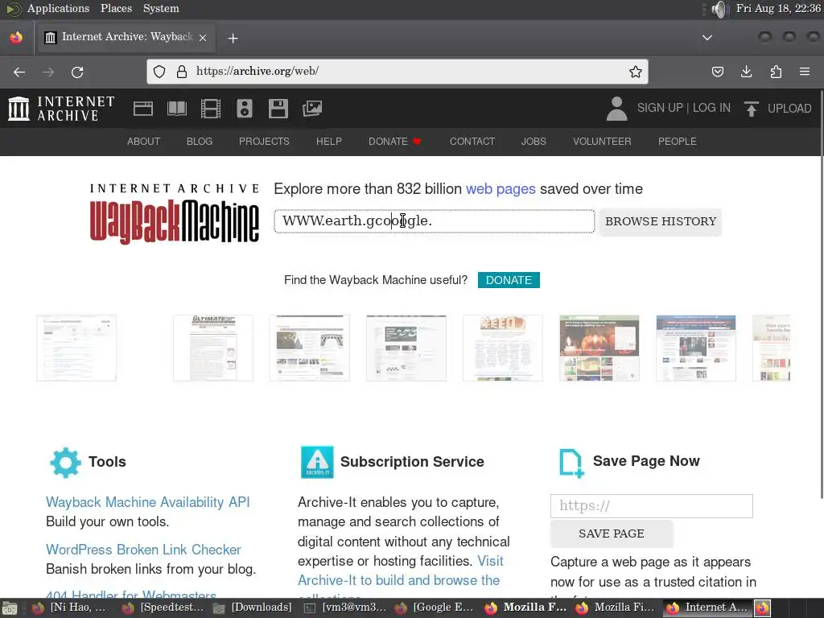Go back with the browser back arrow
Screen dimensions: 824x618
19,72
